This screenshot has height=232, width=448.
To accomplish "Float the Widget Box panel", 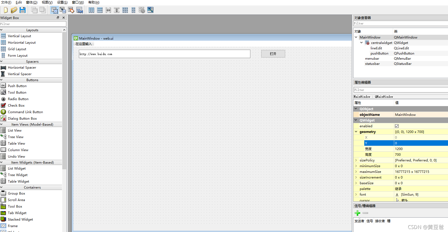I will 58,18.
